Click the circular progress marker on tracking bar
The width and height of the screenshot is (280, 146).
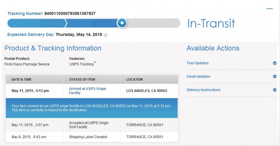(x=122, y=23)
